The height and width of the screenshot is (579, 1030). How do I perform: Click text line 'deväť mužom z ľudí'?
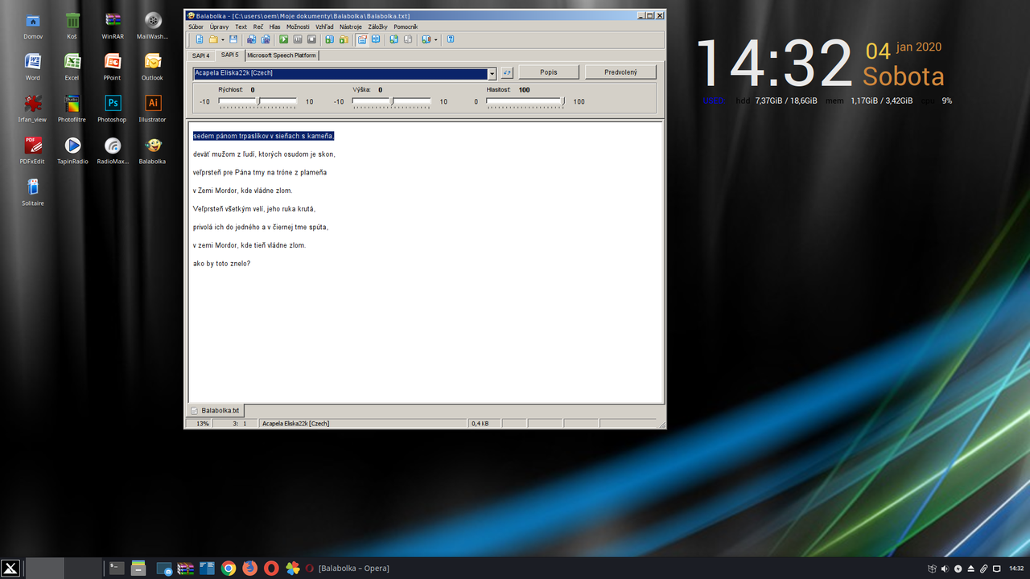click(x=264, y=154)
